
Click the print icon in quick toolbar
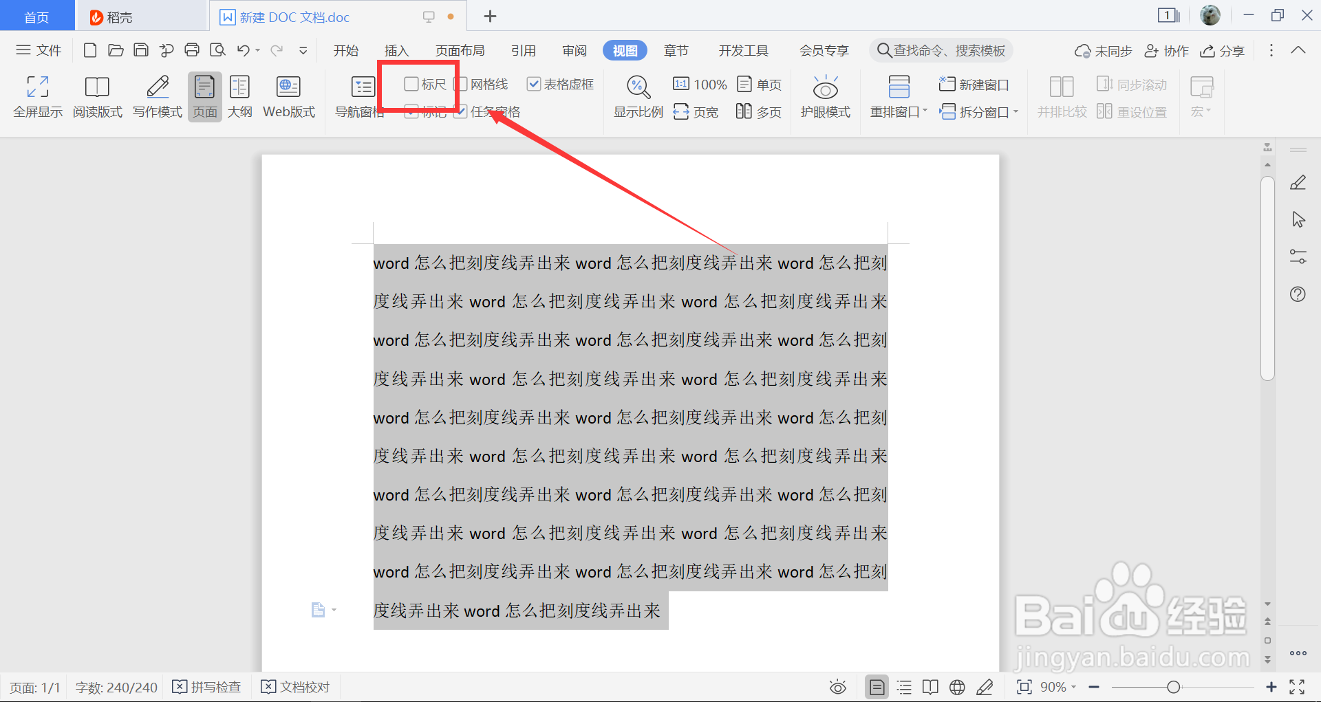pyautogui.click(x=192, y=50)
